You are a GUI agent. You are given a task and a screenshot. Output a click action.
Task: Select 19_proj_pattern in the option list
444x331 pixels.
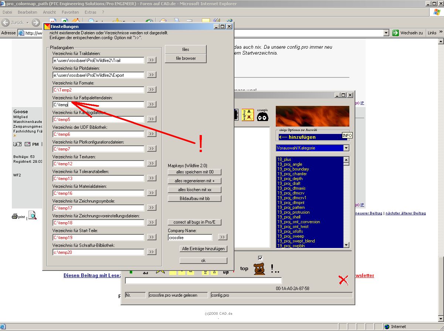click(291, 207)
